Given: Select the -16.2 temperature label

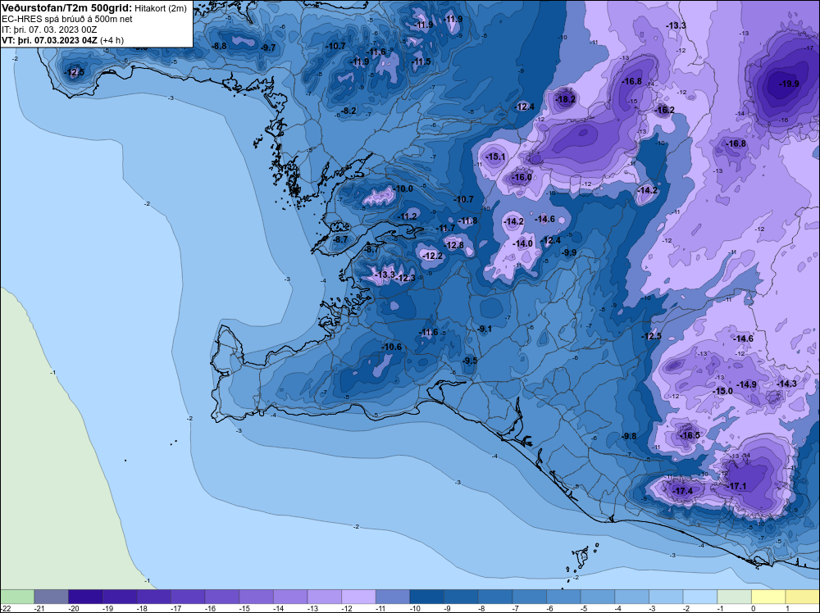Looking at the screenshot, I should click(665, 110).
